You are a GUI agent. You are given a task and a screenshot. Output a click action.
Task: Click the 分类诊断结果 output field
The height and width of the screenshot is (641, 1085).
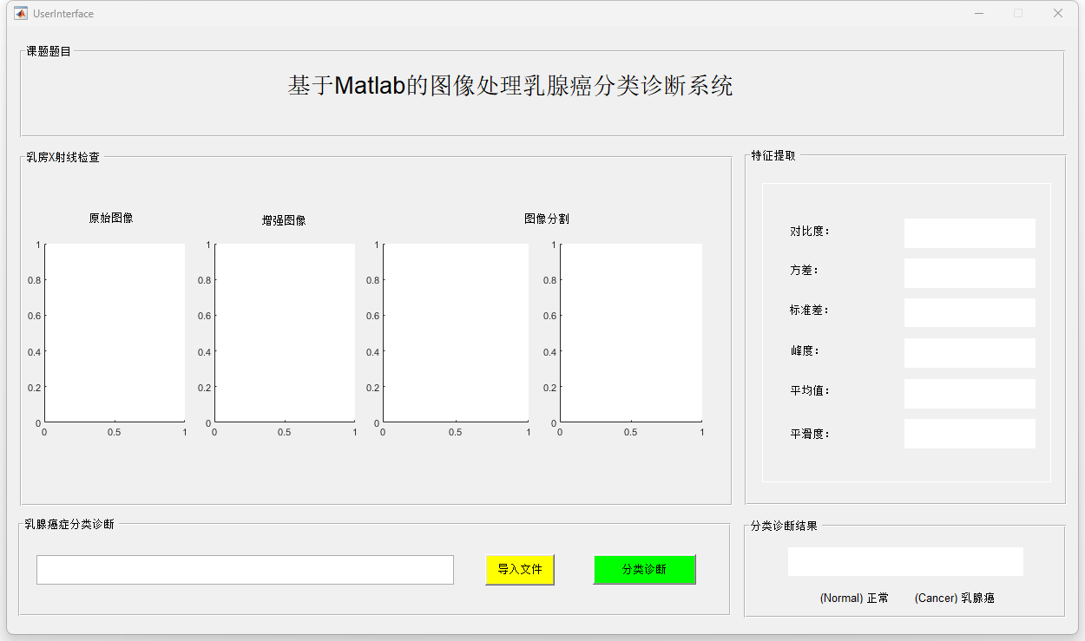coord(905,561)
